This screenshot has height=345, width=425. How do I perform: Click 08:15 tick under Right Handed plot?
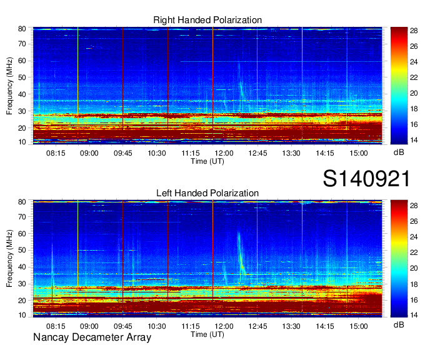[x=56, y=153]
